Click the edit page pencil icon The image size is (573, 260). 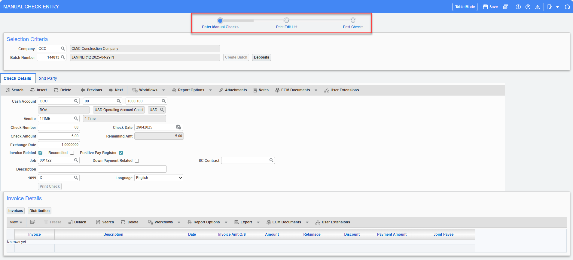click(550, 7)
